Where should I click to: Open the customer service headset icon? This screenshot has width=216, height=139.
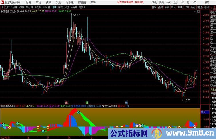[183, 2]
